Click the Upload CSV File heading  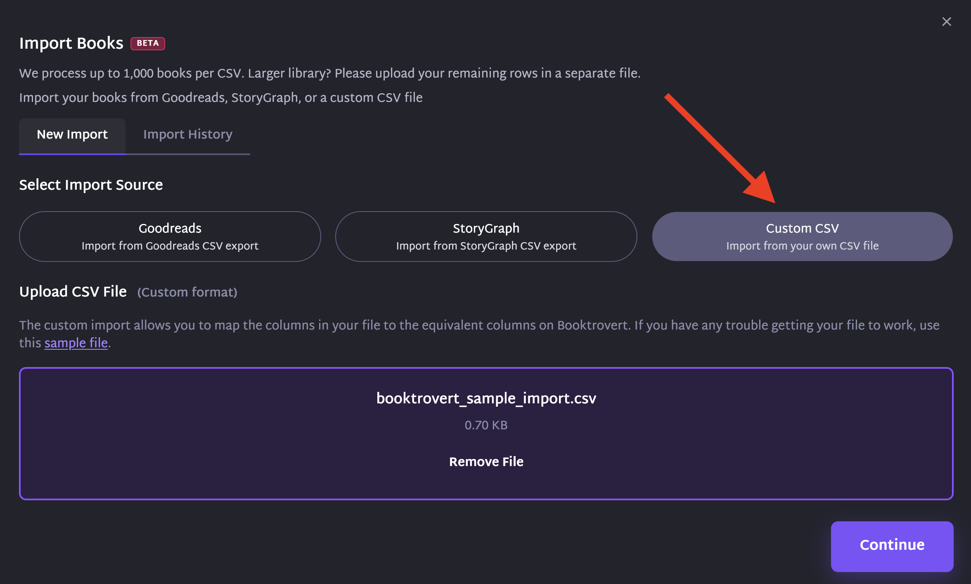(x=73, y=292)
